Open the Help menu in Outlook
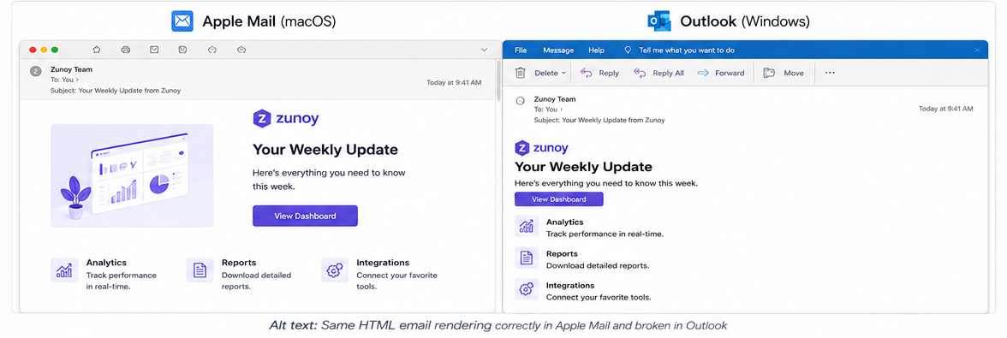This screenshot has height=338, width=1007. point(597,50)
